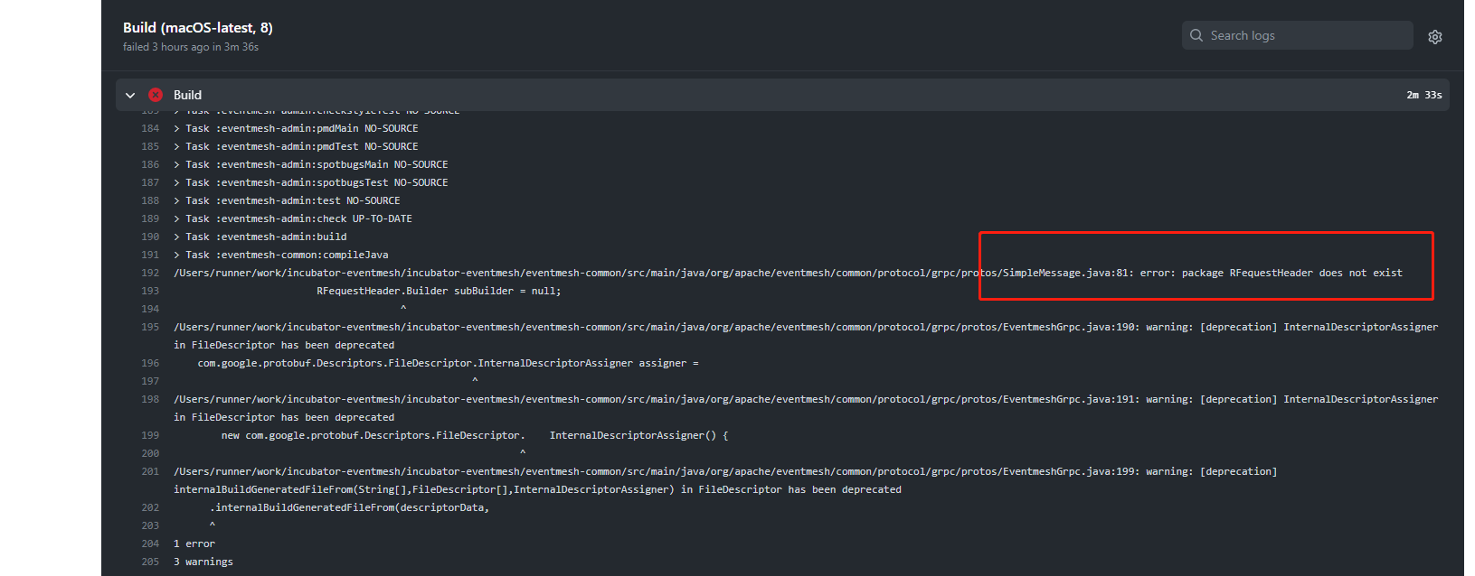Select log line number 192
The height and width of the screenshot is (576, 1475).
(x=150, y=273)
